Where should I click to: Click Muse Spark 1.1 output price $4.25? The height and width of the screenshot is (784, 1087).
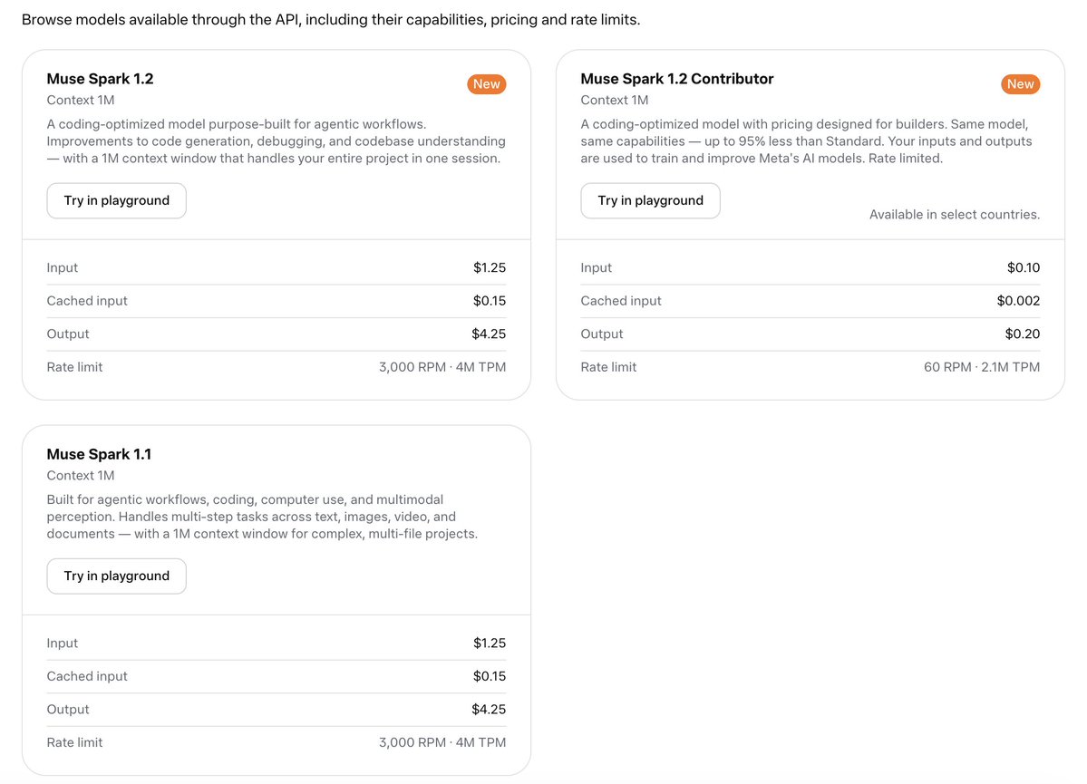point(489,709)
